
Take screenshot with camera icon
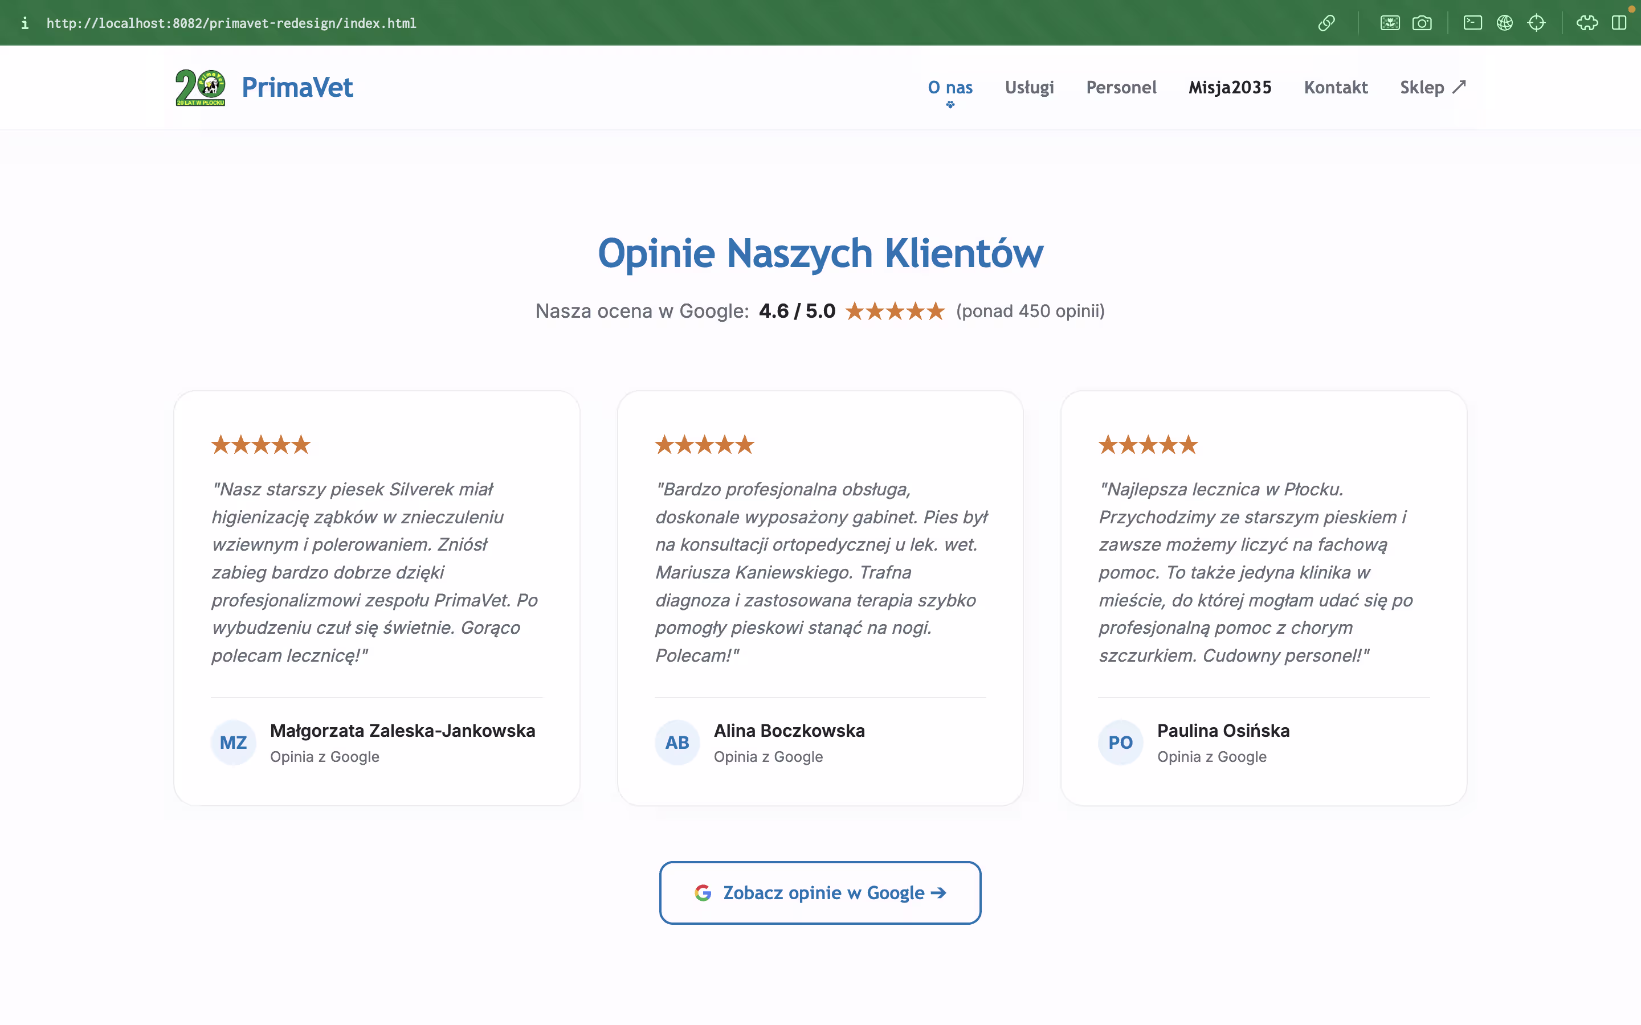(x=1422, y=23)
